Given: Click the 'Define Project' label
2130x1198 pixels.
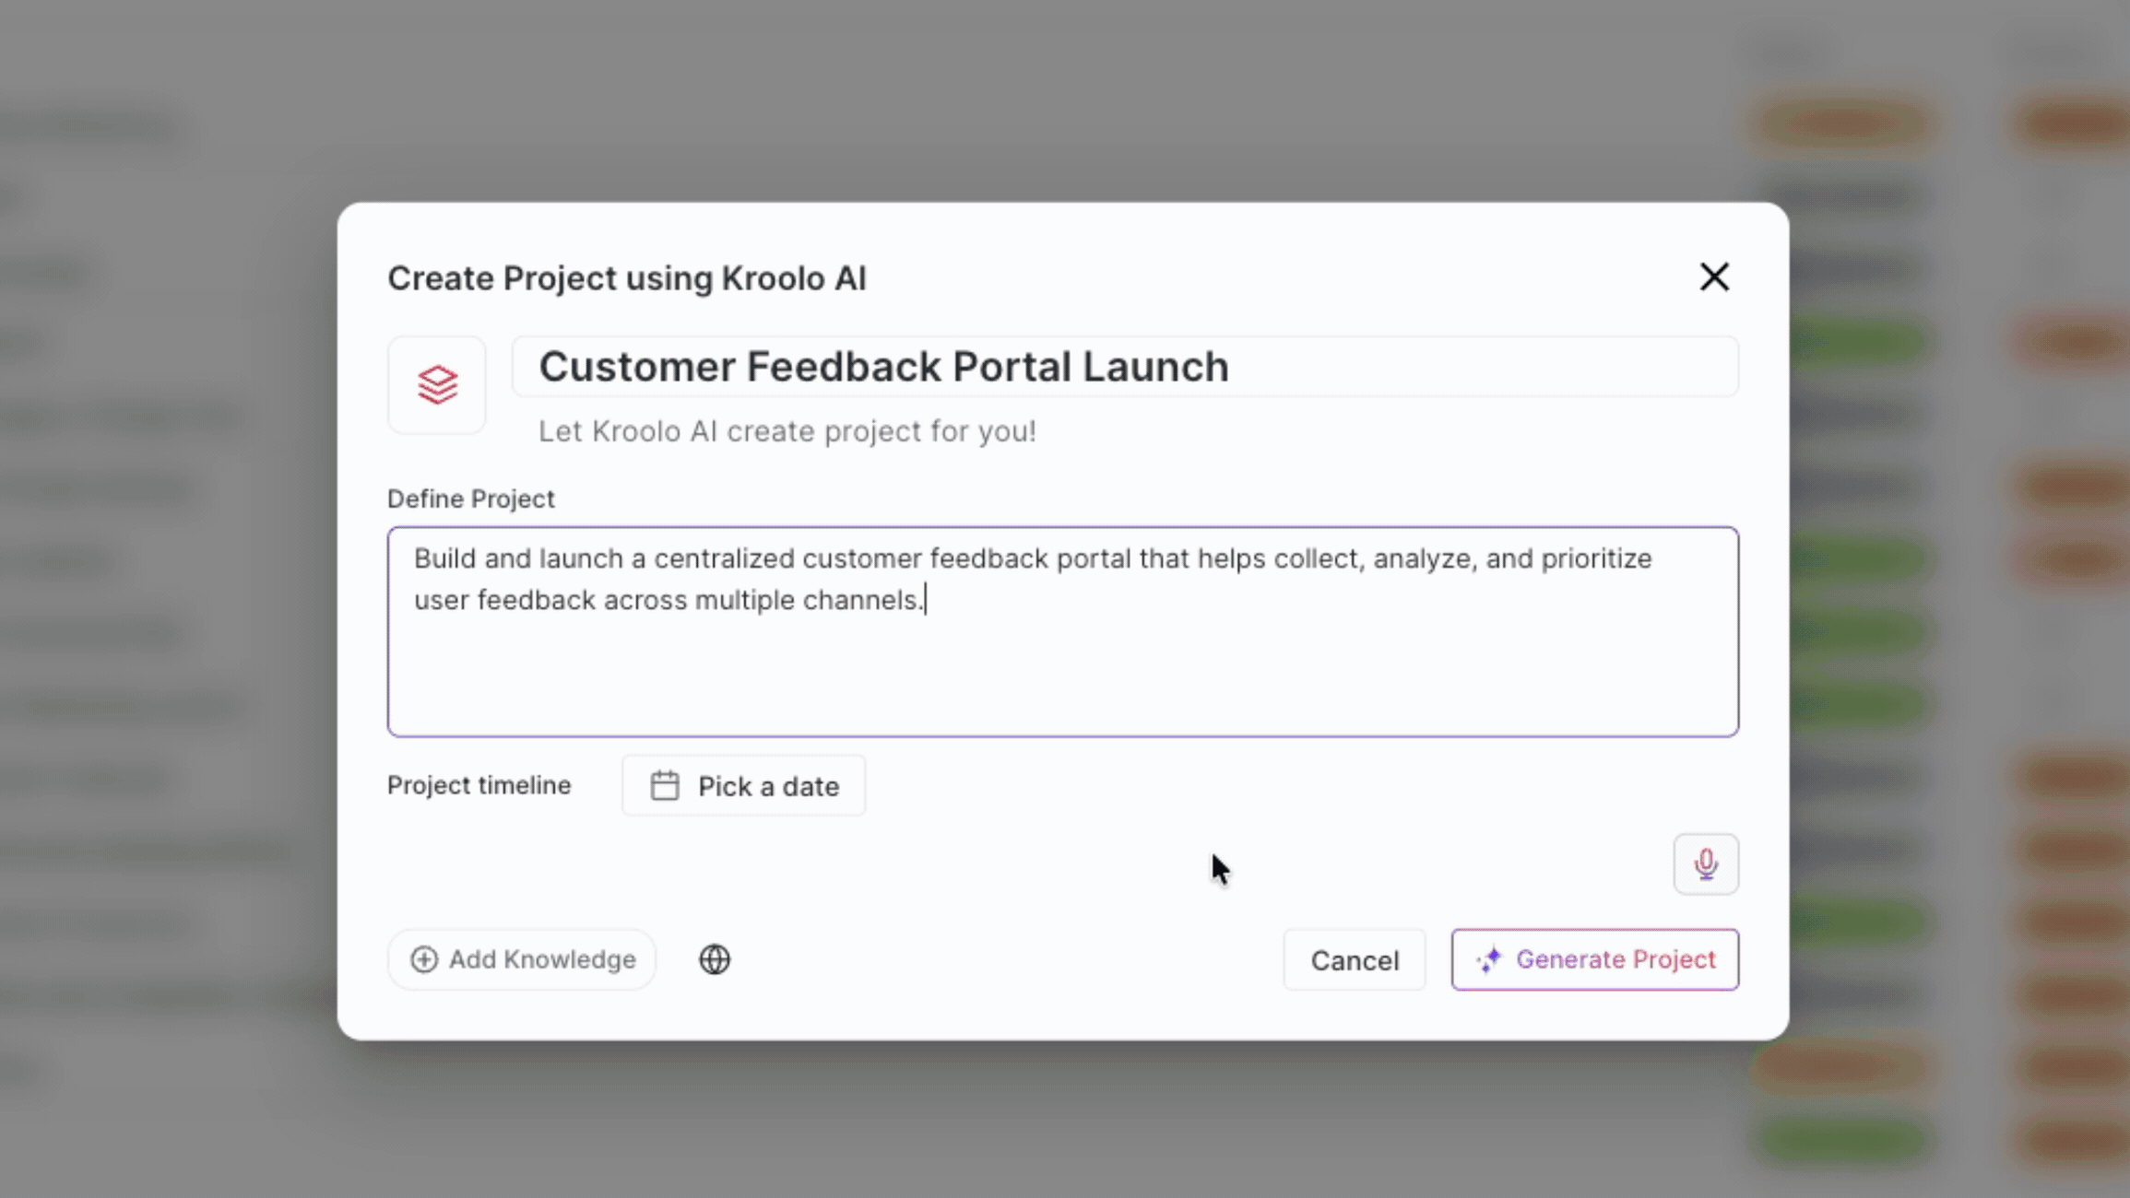Looking at the screenshot, I should (x=471, y=499).
